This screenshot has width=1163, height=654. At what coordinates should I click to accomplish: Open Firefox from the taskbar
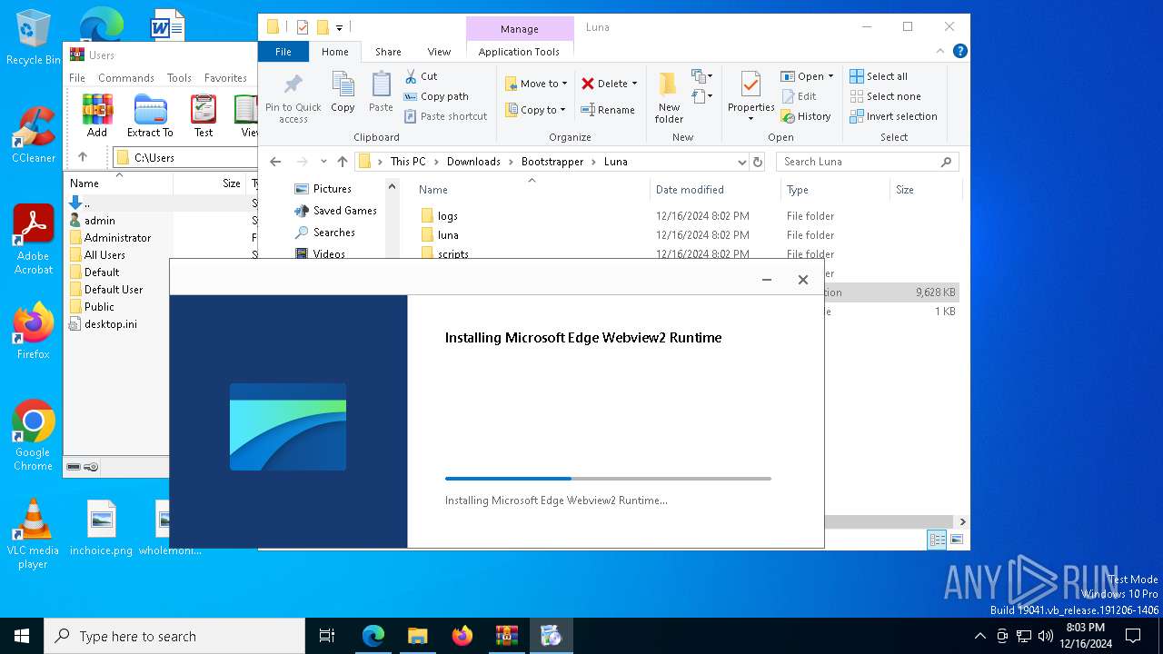pos(462,636)
